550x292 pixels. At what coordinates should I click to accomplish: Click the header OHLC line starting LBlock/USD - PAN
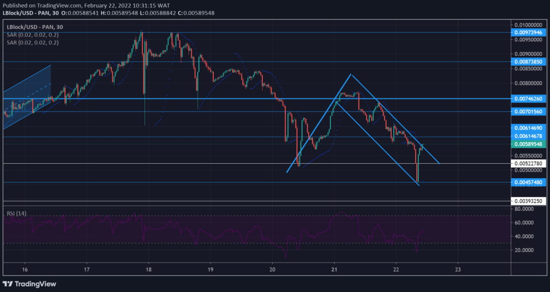point(108,13)
